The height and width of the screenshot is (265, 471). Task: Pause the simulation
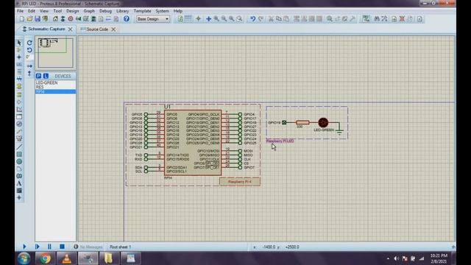[49, 247]
